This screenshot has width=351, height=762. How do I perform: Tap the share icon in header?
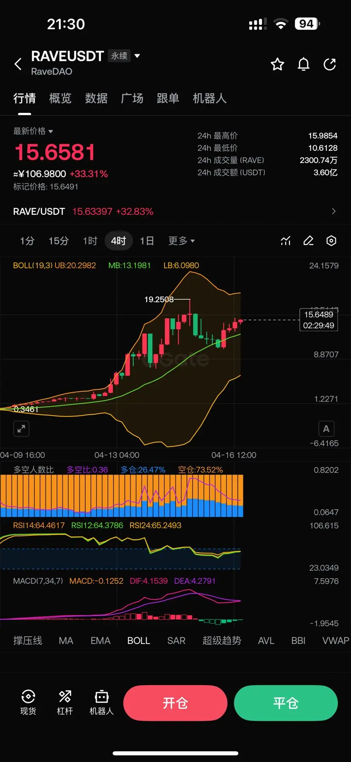coord(329,64)
